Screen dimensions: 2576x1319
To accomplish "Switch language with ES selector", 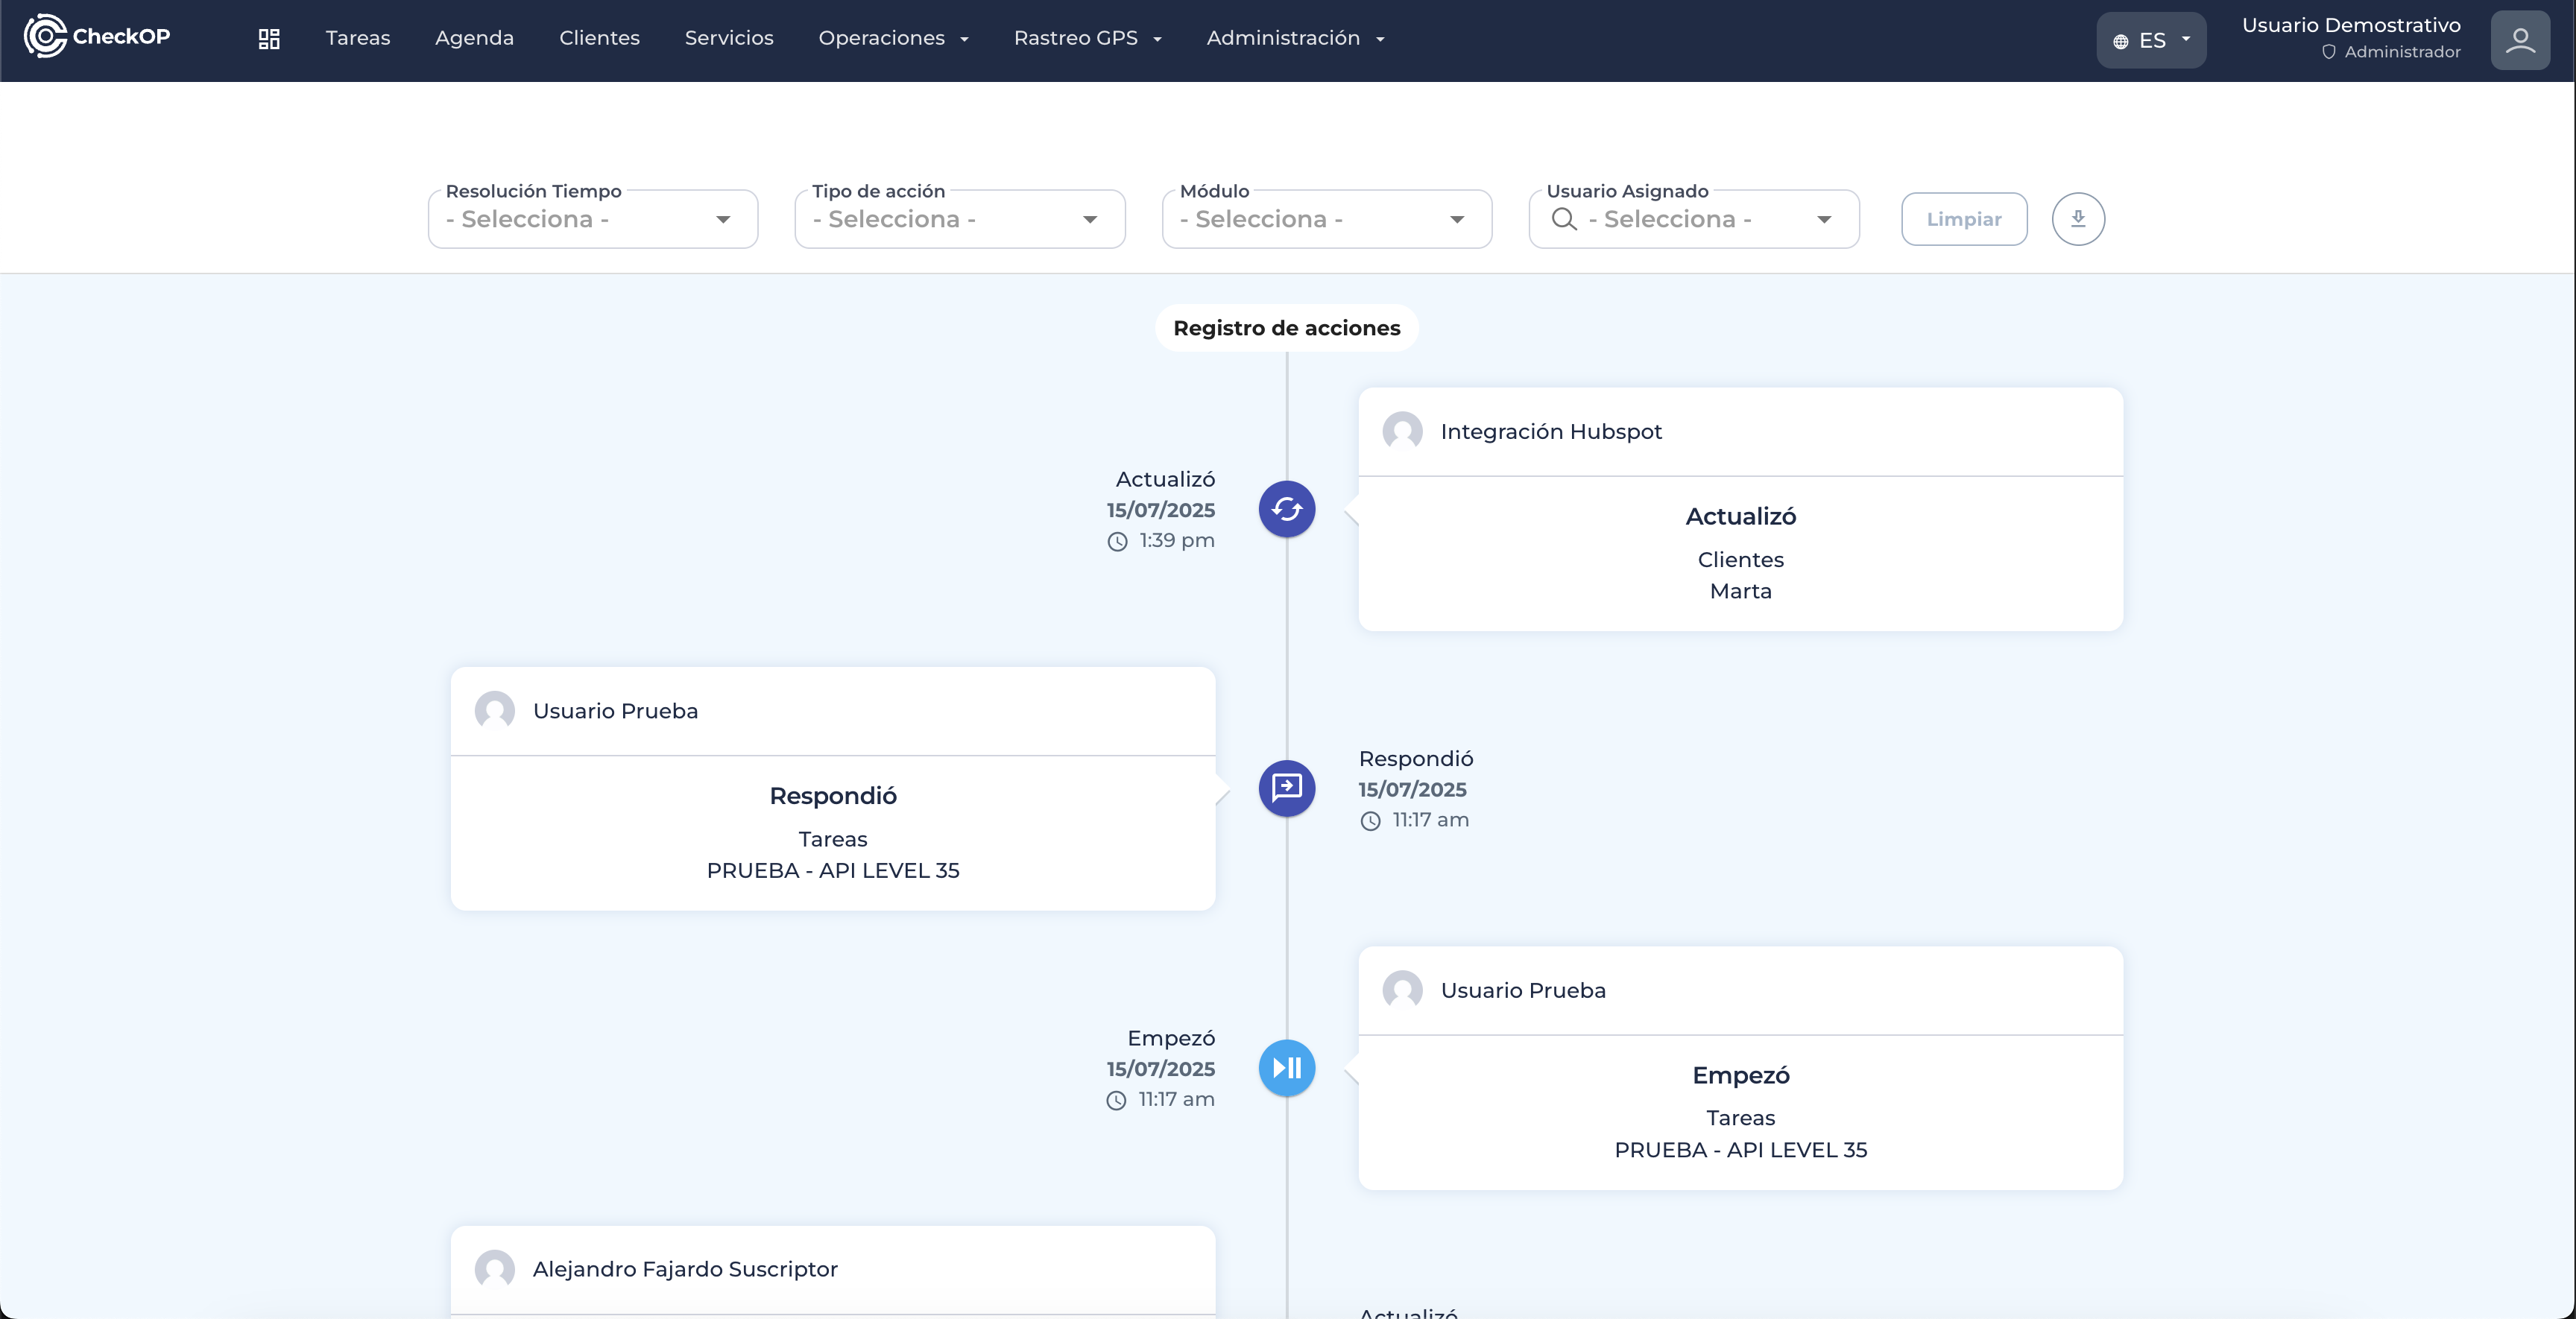I will pyautogui.click(x=2150, y=41).
